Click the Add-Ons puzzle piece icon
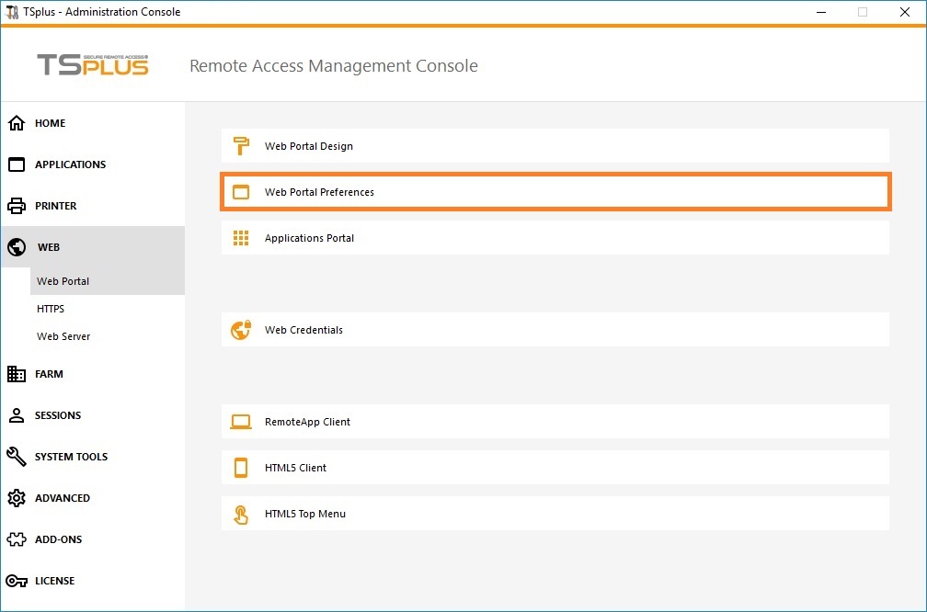Viewport: 927px width, 612px height. pyautogui.click(x=17, y=539)
